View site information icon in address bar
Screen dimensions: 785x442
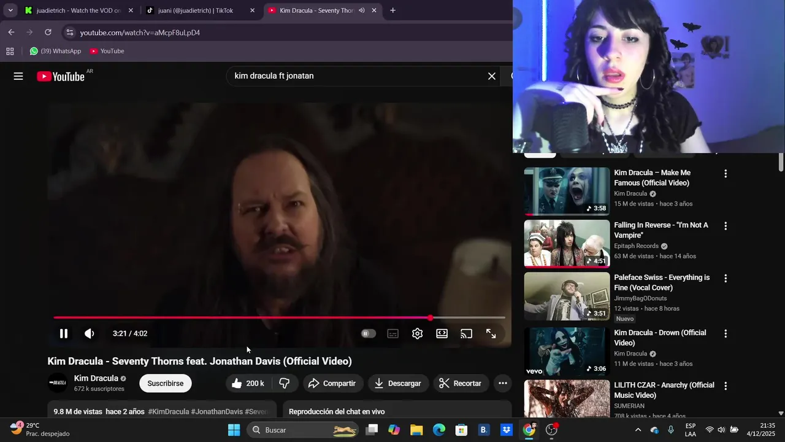click(x=70, y=33)
